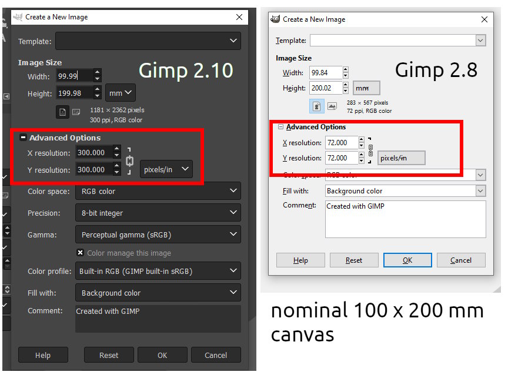Open Color space dropdown showing RGB color in Gimp 2.10
This screenshot has height=375, width=508.
click(158, 191)
